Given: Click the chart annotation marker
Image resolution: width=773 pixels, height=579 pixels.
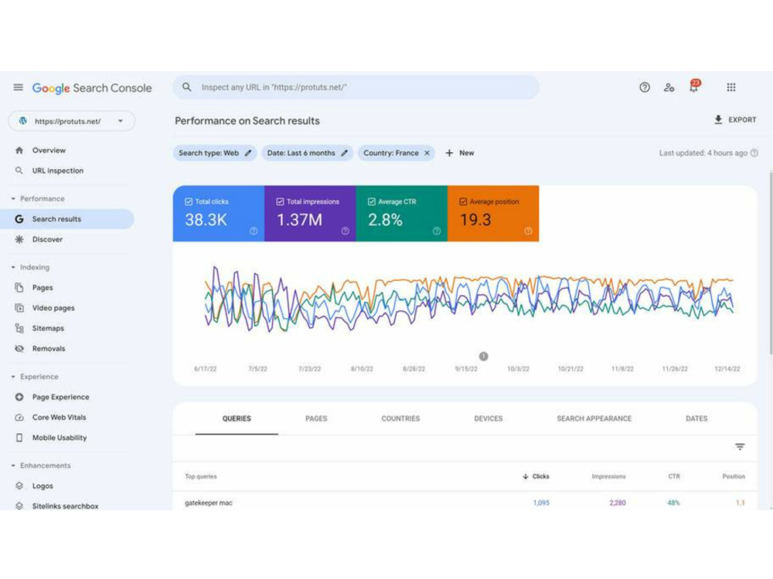Looking at the screenshot, I should 484,356.
